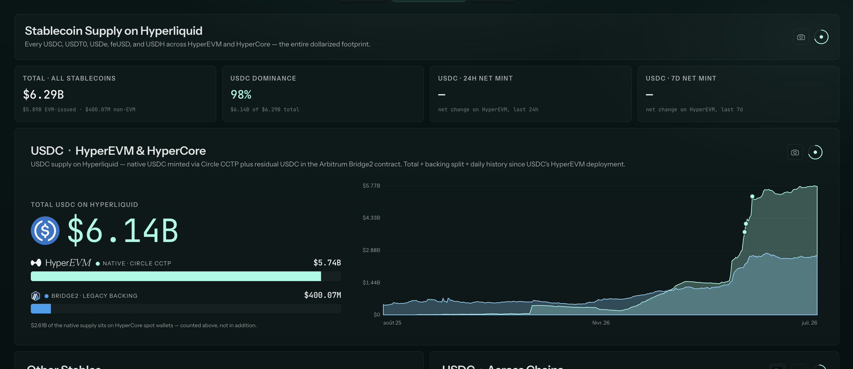Click the 'USDC DOMINANCE' label
853x369 pixels.
[263, 78]
